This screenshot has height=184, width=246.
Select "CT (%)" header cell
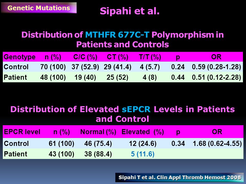point(118,57)
